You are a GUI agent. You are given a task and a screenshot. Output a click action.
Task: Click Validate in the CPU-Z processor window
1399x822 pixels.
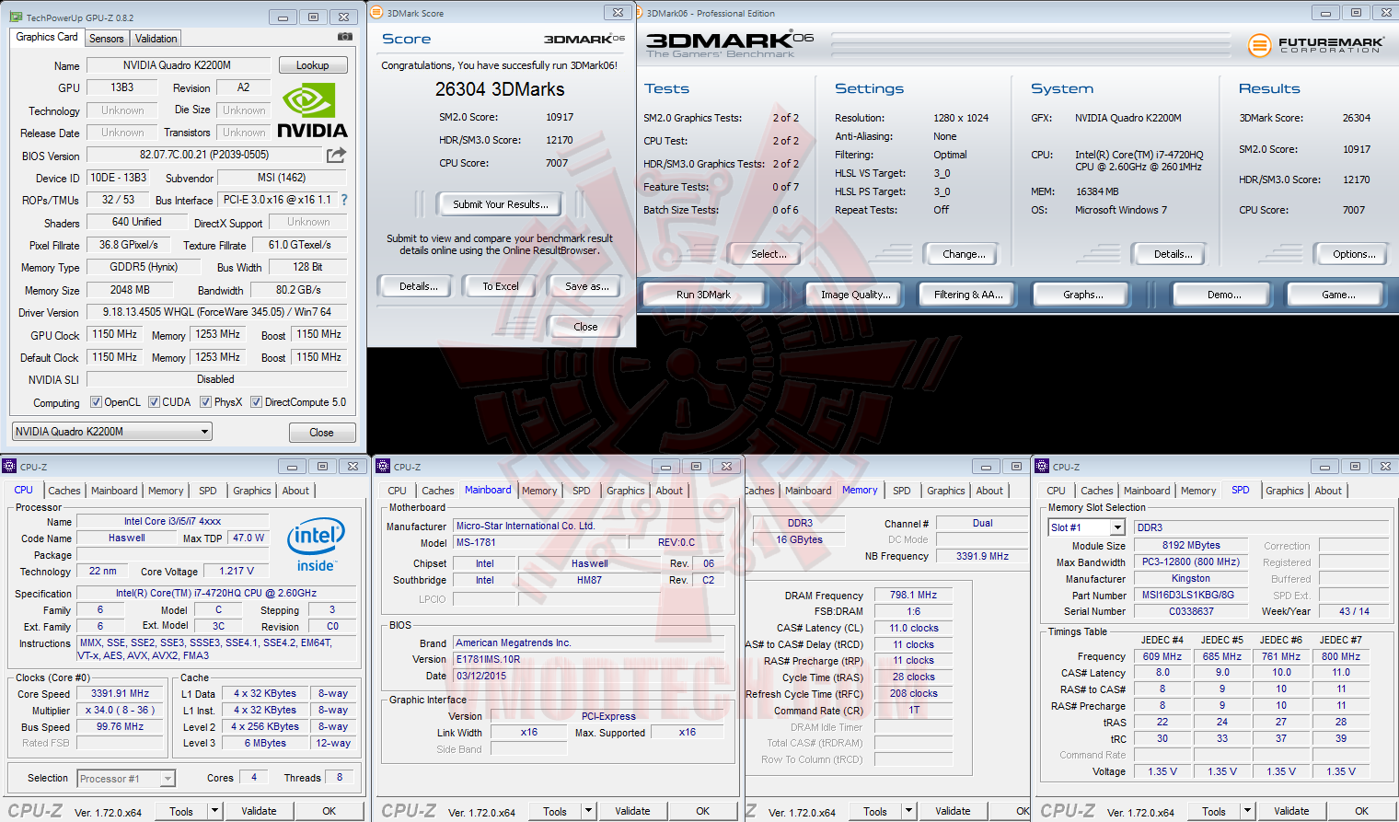[259, 811]
